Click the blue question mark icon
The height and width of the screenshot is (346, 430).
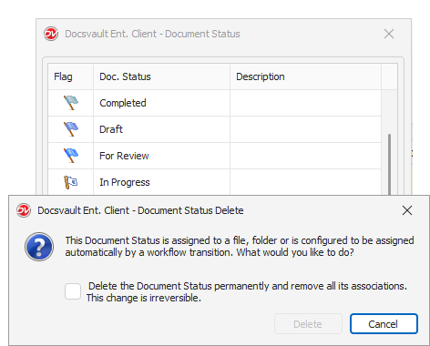point(39,247)
